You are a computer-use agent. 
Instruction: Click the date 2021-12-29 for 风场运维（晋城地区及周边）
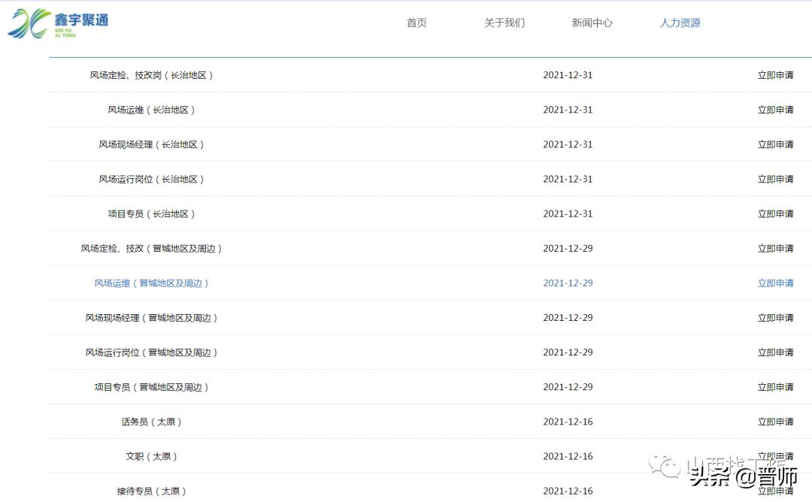(568, 283)
